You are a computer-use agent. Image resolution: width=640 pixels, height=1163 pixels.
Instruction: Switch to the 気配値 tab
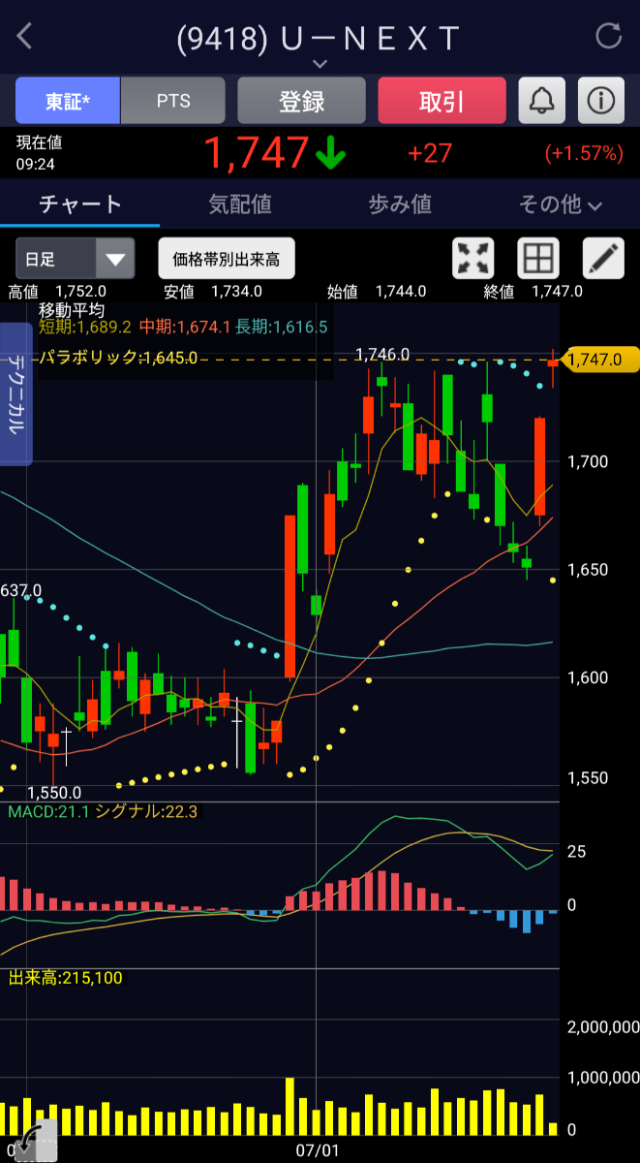click(x=240, y=204)
